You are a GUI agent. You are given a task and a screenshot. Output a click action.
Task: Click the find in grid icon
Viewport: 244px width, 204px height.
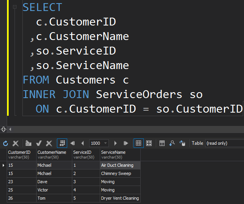[172, 143]
